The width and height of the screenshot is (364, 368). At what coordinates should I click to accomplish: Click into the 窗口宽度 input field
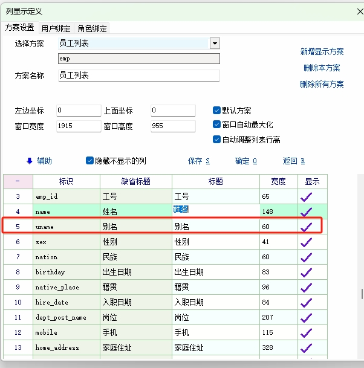78,126
